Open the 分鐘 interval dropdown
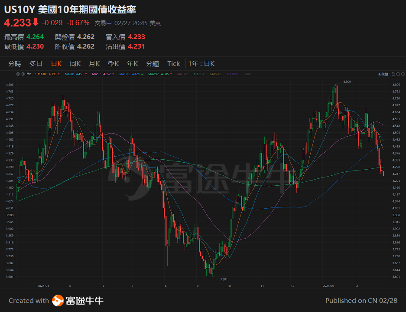Viewport: 406px width, 312px height. click(153, 63)
